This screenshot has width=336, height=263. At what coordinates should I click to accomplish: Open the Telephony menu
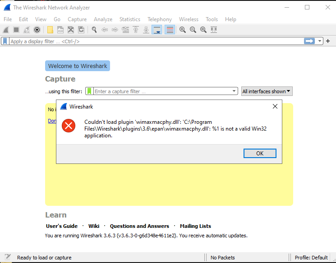pos(160,19)
